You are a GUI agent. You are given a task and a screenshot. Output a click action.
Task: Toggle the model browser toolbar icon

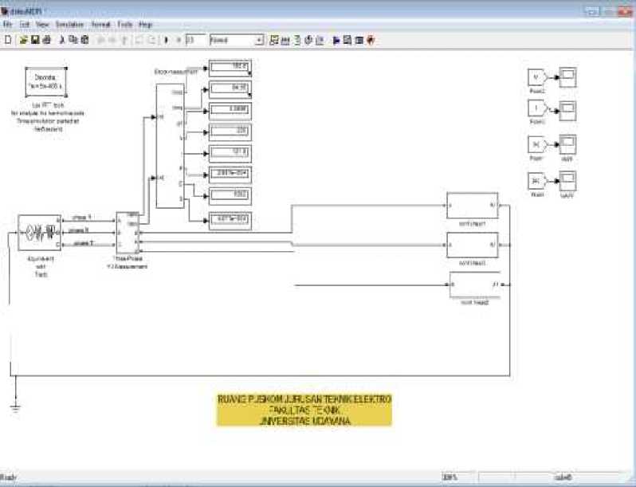[359, 40]
